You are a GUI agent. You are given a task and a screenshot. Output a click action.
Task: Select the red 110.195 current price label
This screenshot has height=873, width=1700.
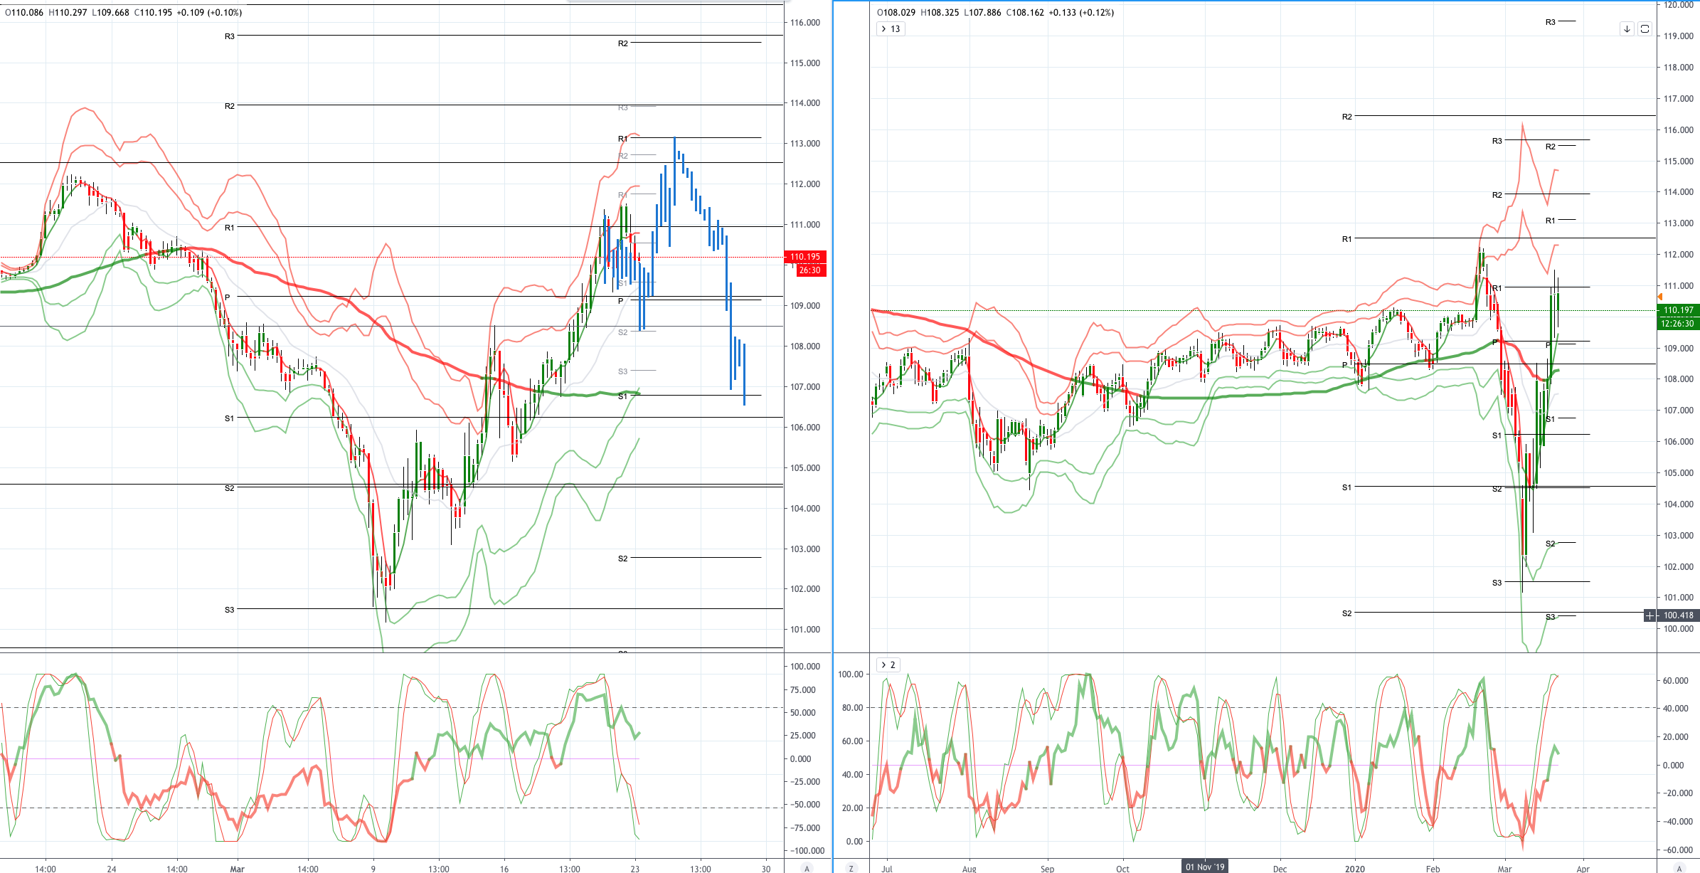coord(805,257)
